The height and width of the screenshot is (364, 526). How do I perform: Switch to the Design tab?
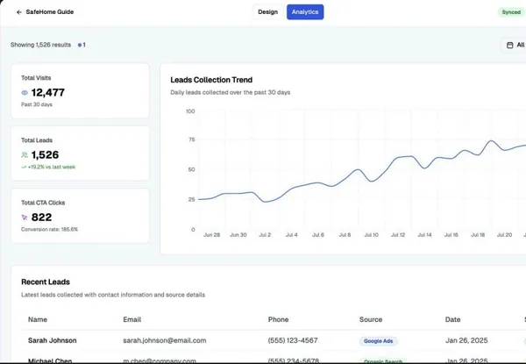tap(267, 12)
